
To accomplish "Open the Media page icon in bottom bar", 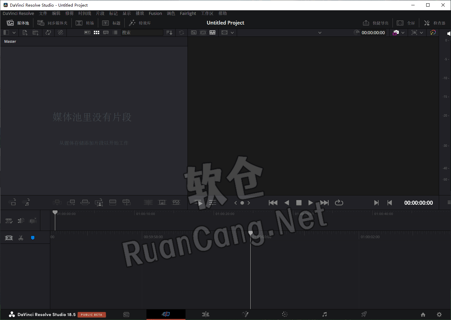I will tap(126, 315).
